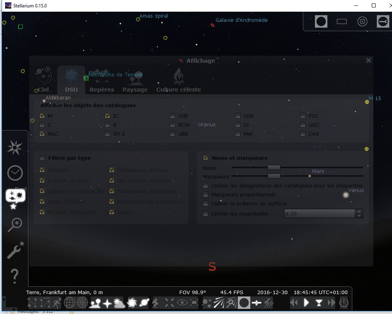Enable the PGC catalogue checkbox
Image resolution: width=392 pixels, height=314 pixels.
(303, 116)
